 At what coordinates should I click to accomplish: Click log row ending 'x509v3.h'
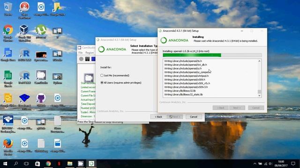point(186,87)
